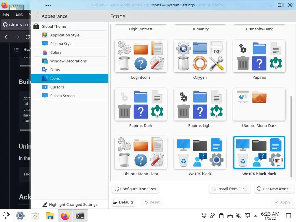The image size is (296, 222).
Task: Open the Edit menu in Firefox
Action: [x=19, y=14]
